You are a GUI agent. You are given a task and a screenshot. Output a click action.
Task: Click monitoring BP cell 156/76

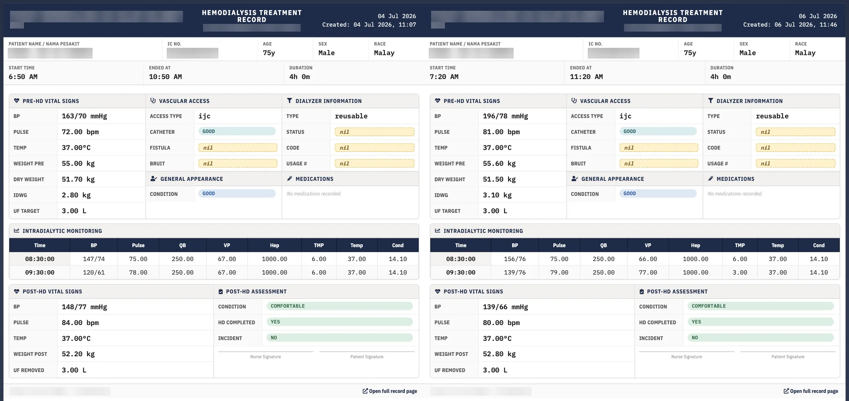click(x=515, y=259)
